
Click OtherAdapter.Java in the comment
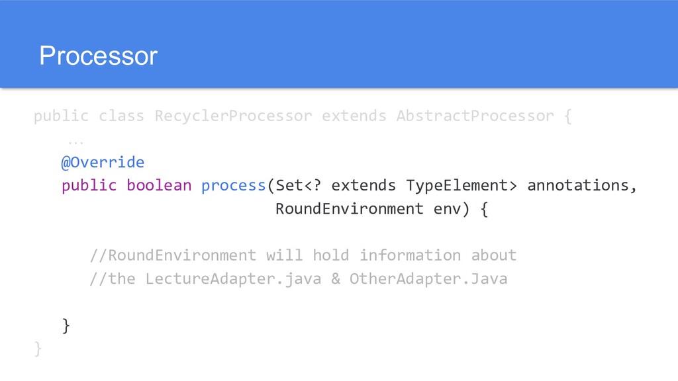[428, 278]
